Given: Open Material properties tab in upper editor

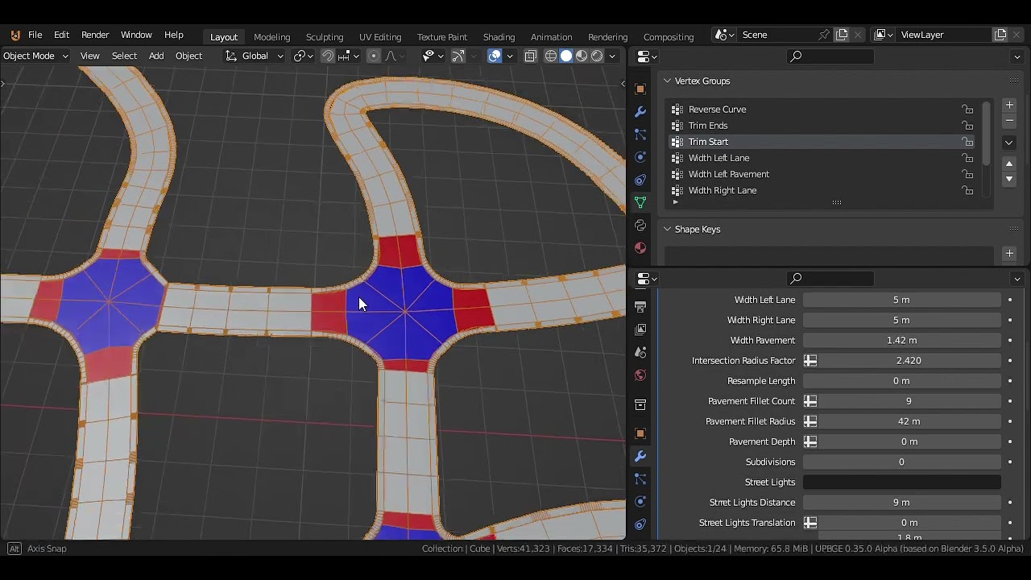Looking at the screenshot, I should click(640, 248).
